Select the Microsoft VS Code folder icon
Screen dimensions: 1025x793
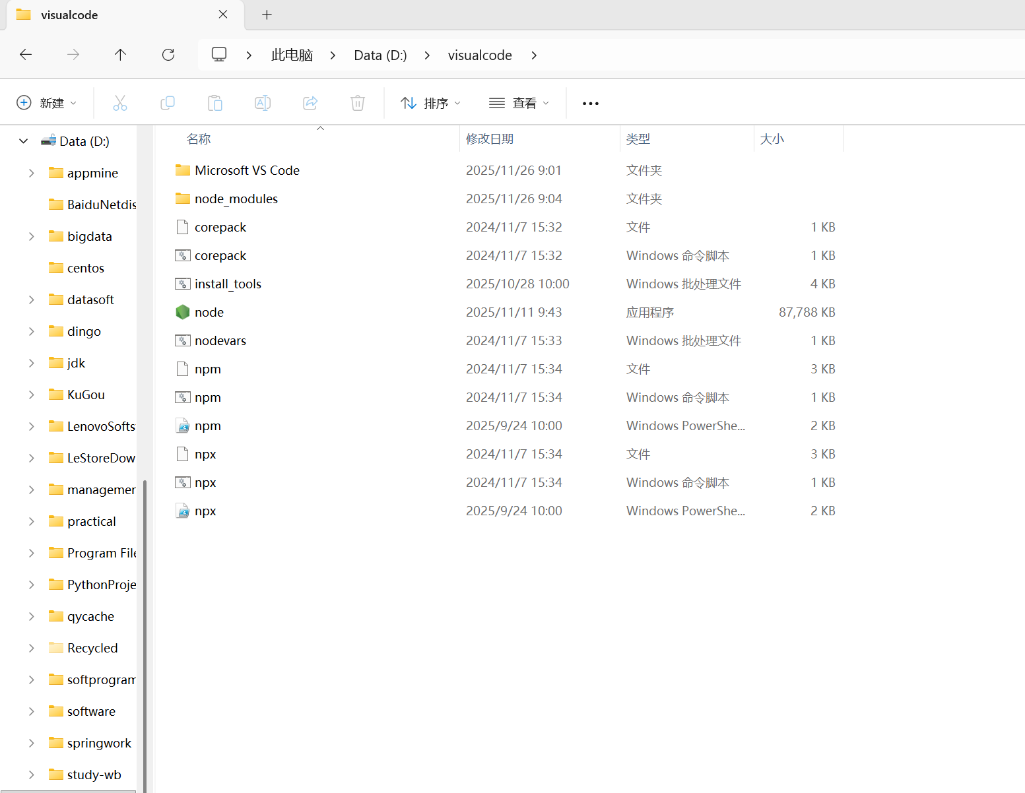pyautogui.click(x=183, y=170)
